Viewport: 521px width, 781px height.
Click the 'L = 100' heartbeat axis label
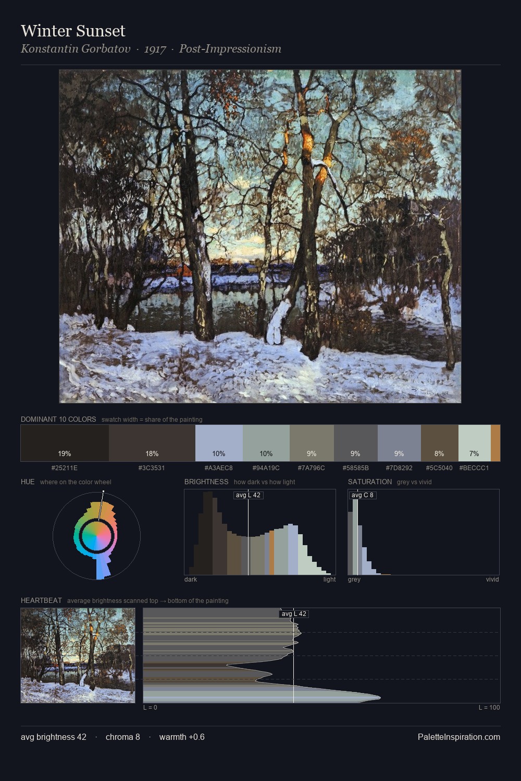[x=489, y=708]
